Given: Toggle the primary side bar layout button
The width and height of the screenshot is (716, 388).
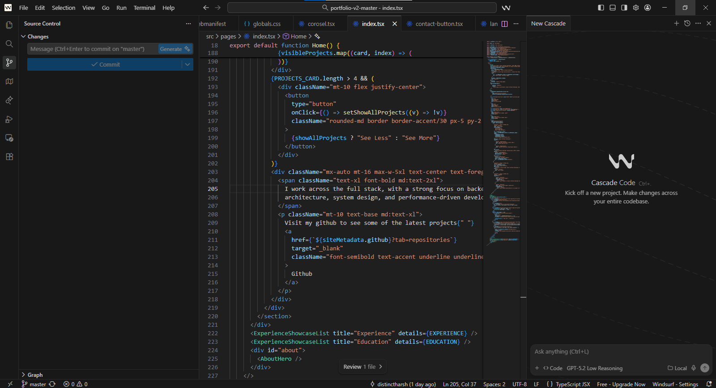Looking at the screenshot, I should tap(601, 8).
